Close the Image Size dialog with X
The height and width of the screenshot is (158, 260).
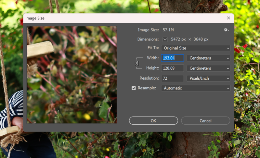click(x=228, y=18)
